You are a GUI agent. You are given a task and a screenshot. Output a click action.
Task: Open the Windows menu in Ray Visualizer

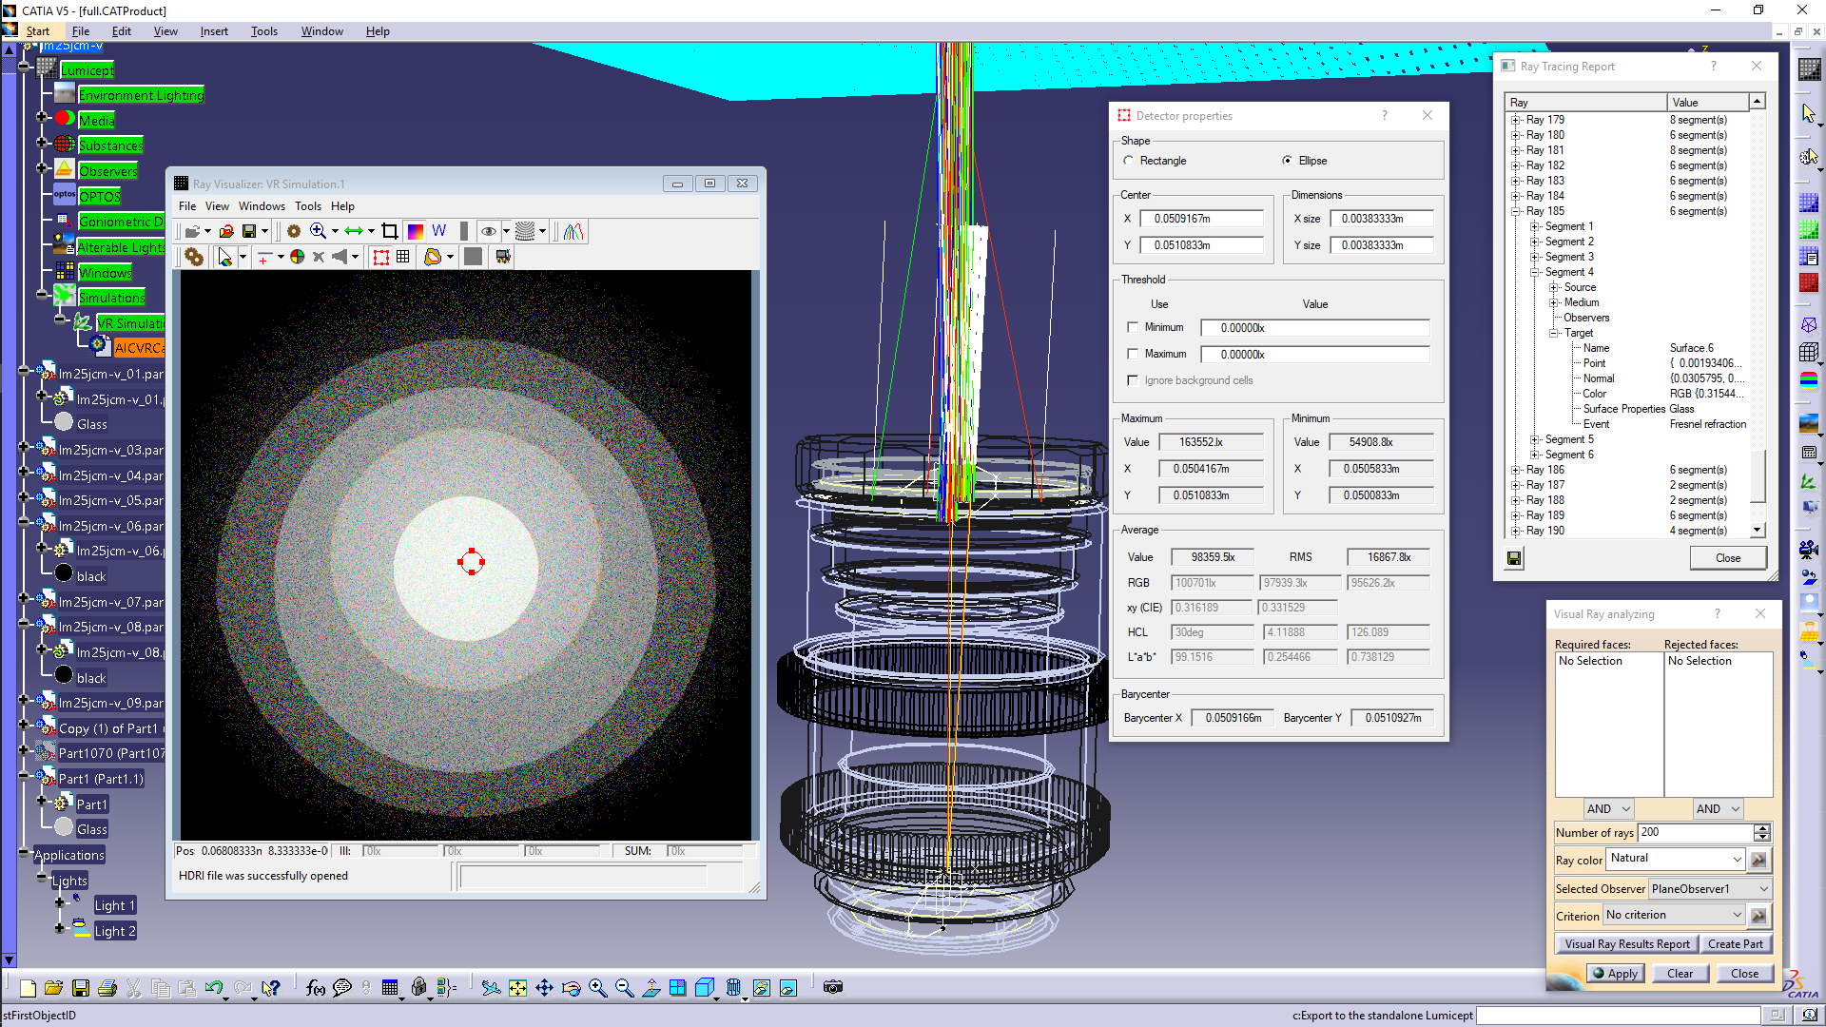click(x=262, y=206)
